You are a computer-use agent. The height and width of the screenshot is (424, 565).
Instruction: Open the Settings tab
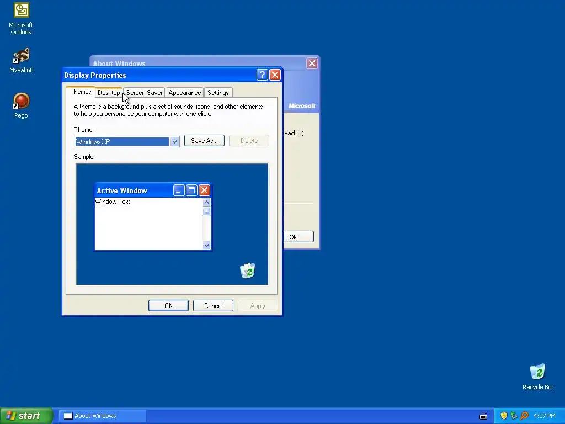(x=218, y=93)
